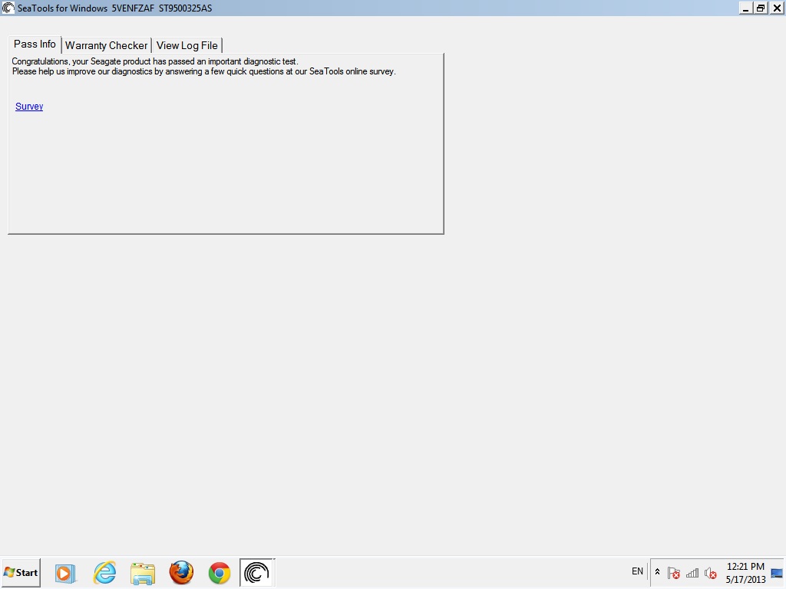Minimize the SeaTools window
Image resolution: width=786 pixels, height=589 pixels.
click(746, 8)
